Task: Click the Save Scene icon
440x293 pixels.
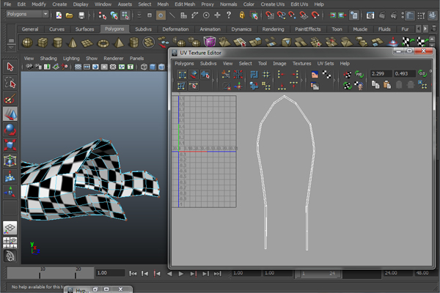Action: (x=81, y=15)
